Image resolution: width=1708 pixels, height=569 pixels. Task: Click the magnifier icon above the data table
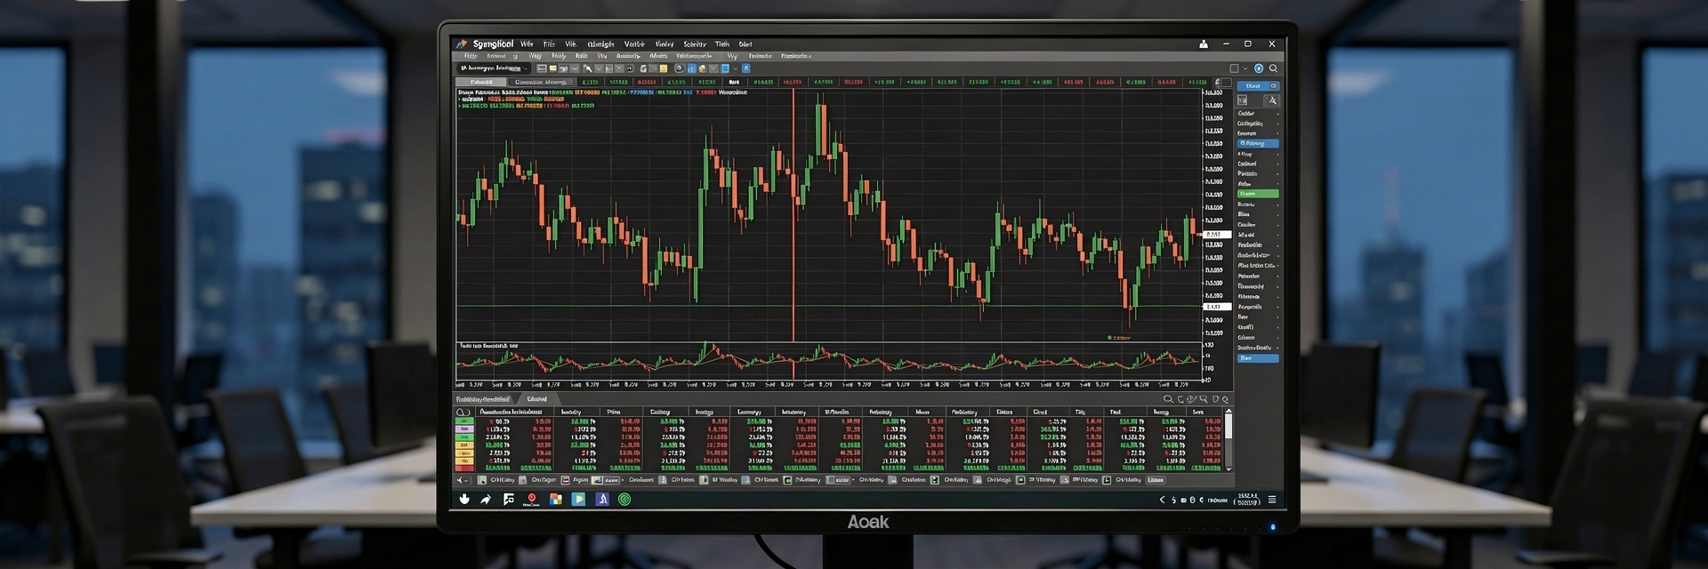pos(1168,400)
